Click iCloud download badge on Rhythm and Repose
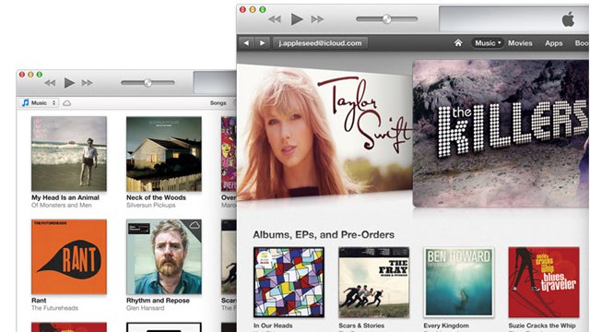The image size is (590, 332). [195, 225]
